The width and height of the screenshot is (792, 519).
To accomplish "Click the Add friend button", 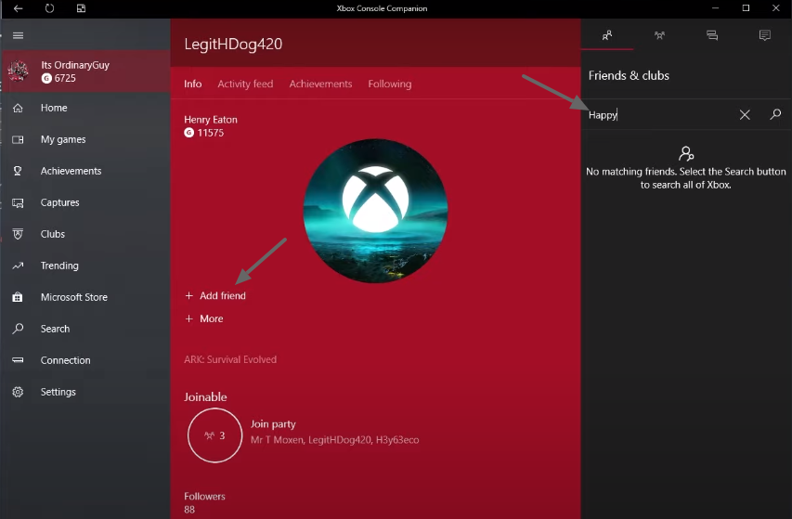I will (x=215, y=296).
